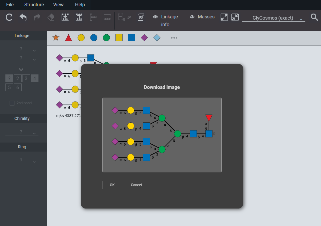Click the eraser tool icon
The image size is (321, 226).
51,17
